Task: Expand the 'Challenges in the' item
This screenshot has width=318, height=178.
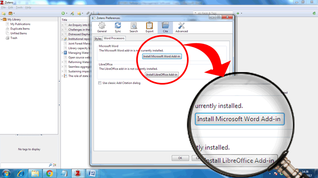Action: point(62,29)
